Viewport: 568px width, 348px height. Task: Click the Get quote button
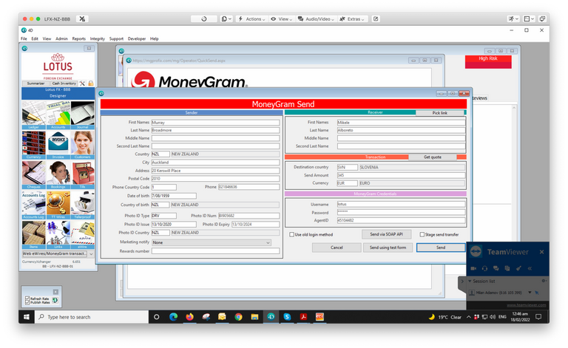tap(433, 157)
